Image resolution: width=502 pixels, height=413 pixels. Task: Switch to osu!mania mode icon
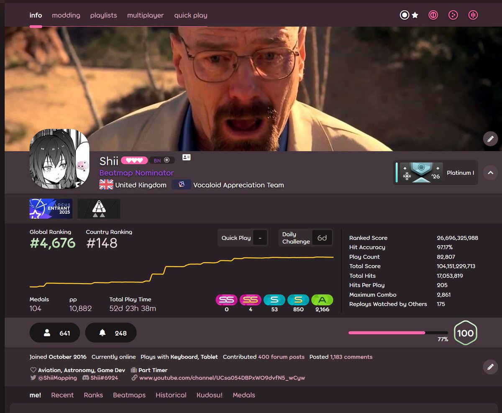pyautogui.click(x=473, y=15)
